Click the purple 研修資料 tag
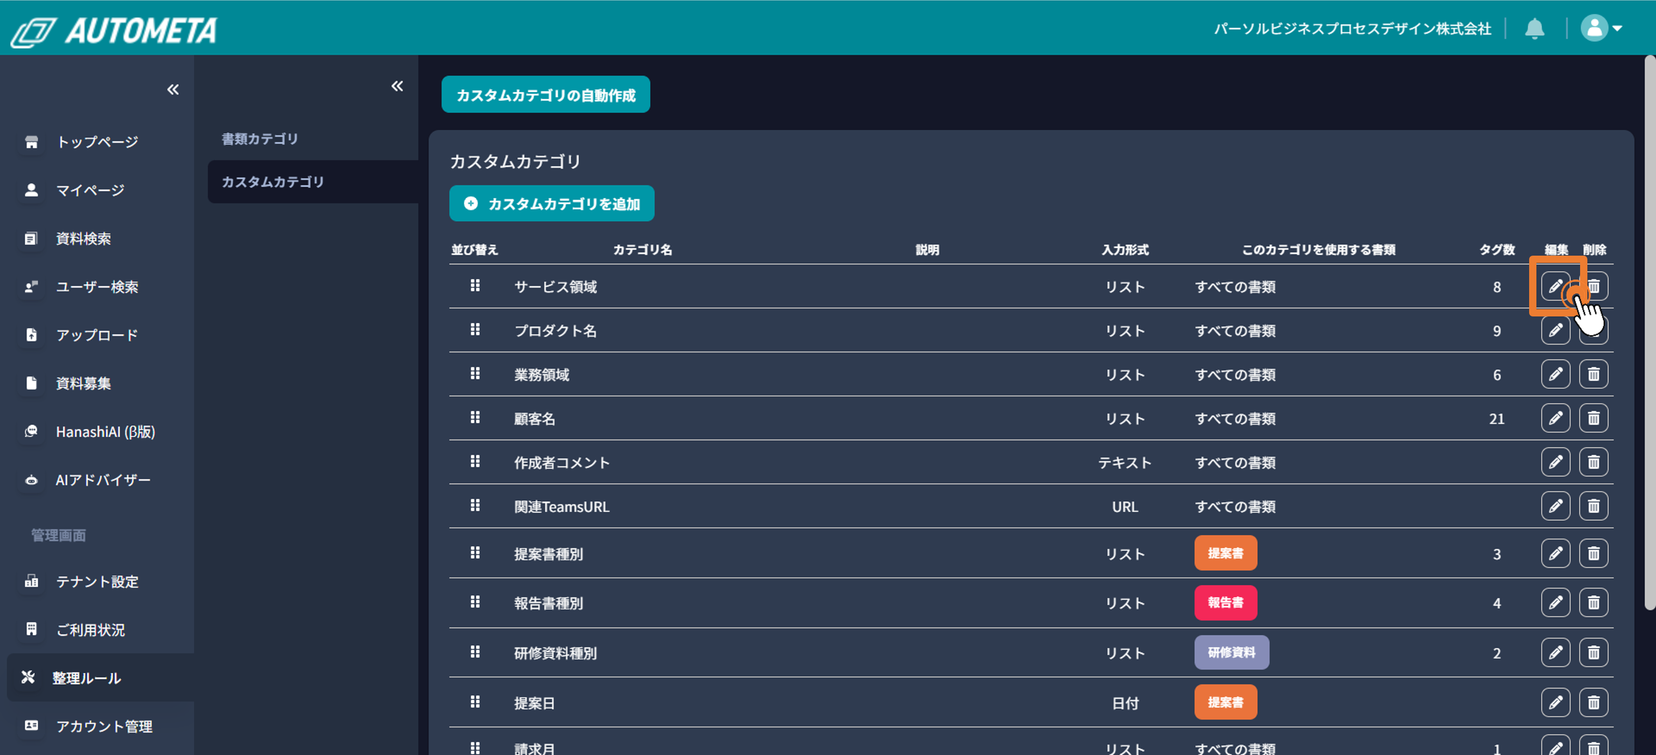The height and width of the screenshot is (755, 1656). 1231,653
